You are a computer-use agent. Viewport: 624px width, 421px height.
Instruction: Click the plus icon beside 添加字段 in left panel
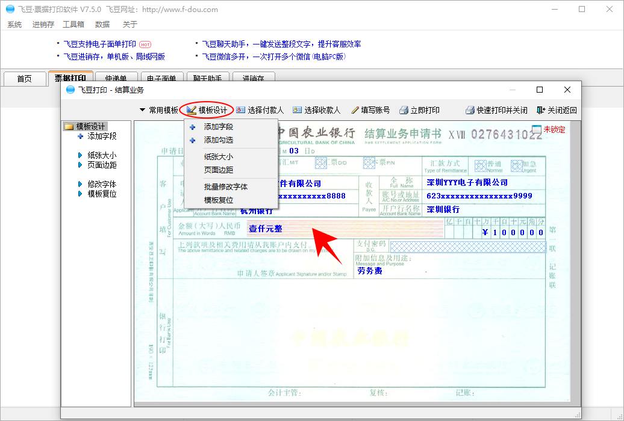[x=80, y=137]
